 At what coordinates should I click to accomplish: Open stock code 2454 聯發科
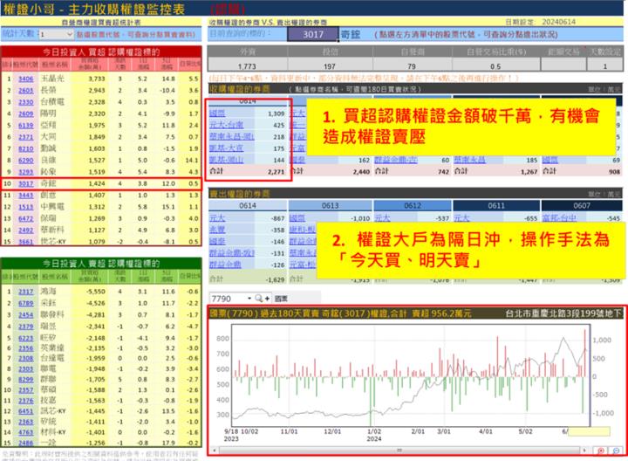tap(26, 315)
